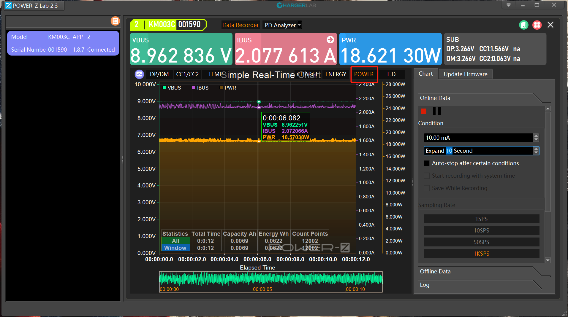Open the funnel filter icon in title bar
Image resolution: width=568 pixels, height=317 pixels.
tap(508, 5)
